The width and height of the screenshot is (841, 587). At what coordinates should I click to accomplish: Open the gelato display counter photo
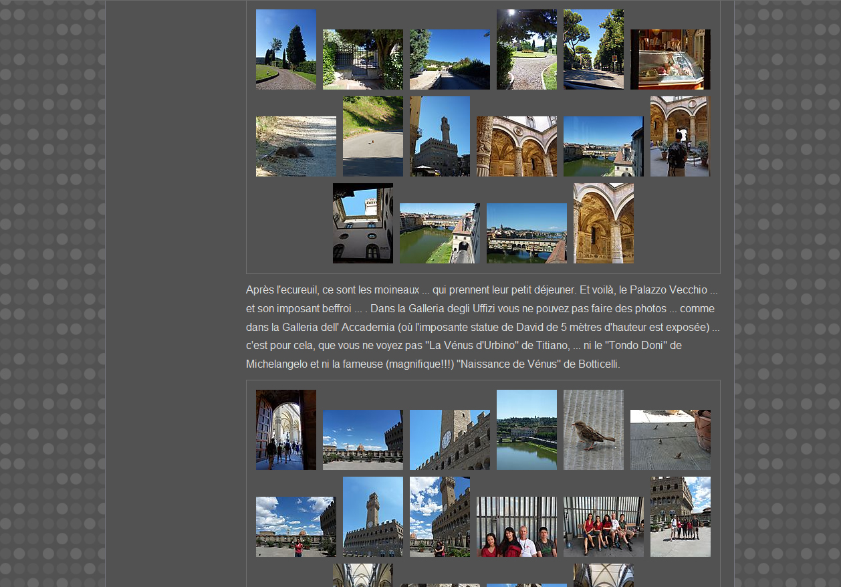[670, 60]
